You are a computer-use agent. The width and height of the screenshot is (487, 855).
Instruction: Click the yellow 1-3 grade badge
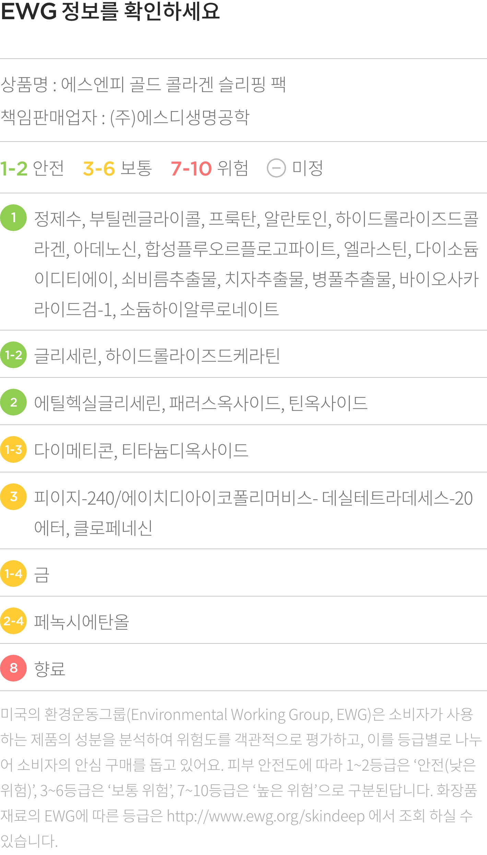(x=13, y=449)
